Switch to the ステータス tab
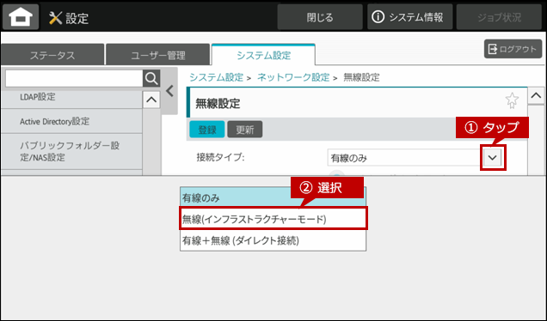Screen dimensions: 547x321 click(52, 55)
